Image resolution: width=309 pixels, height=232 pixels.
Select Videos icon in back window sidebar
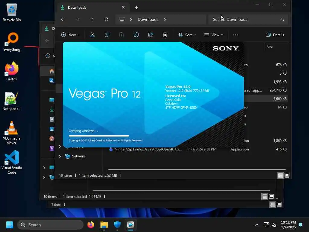[x=52, y=148]
